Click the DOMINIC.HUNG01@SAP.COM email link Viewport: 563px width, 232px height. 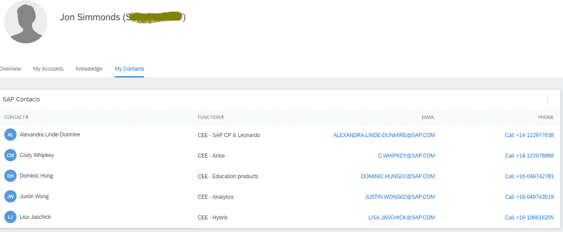pyautogui.click(x=398, y=176)
